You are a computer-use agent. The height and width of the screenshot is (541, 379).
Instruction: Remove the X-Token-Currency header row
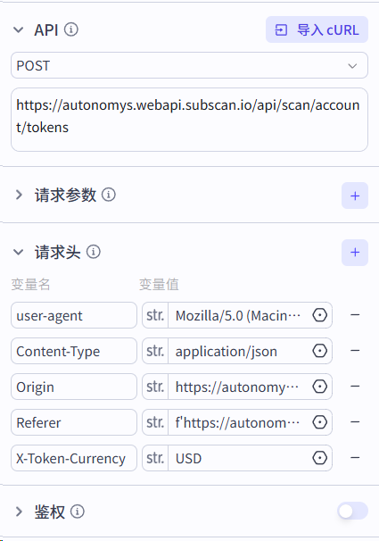(x=355, y=458)
